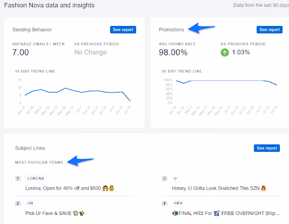Click the rank 3 number badge
Image resolution: width=289 pixels, height=224 pixels.
pos(164,178)
